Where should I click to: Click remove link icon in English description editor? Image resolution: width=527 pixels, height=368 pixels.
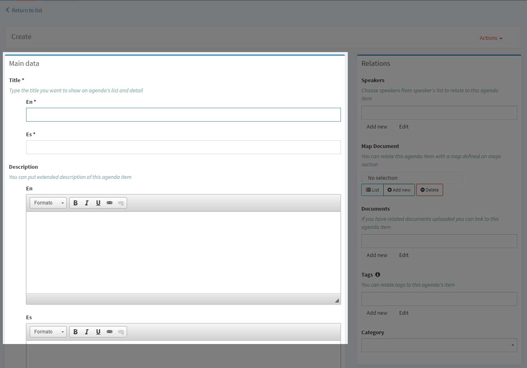coord(121,203)
